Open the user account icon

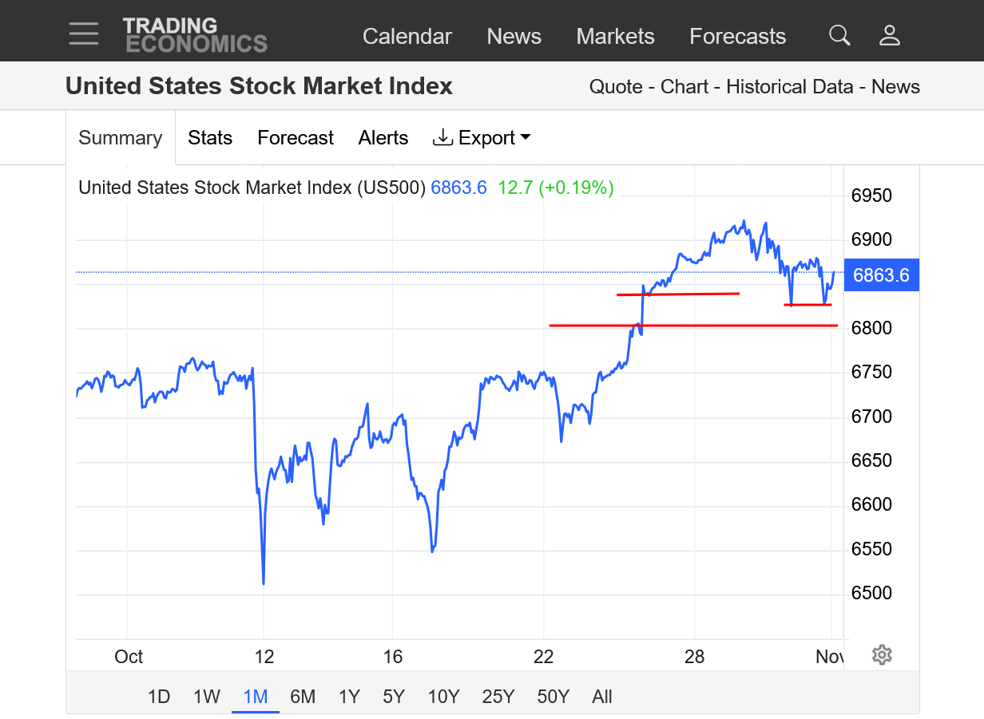coord(890,35)
